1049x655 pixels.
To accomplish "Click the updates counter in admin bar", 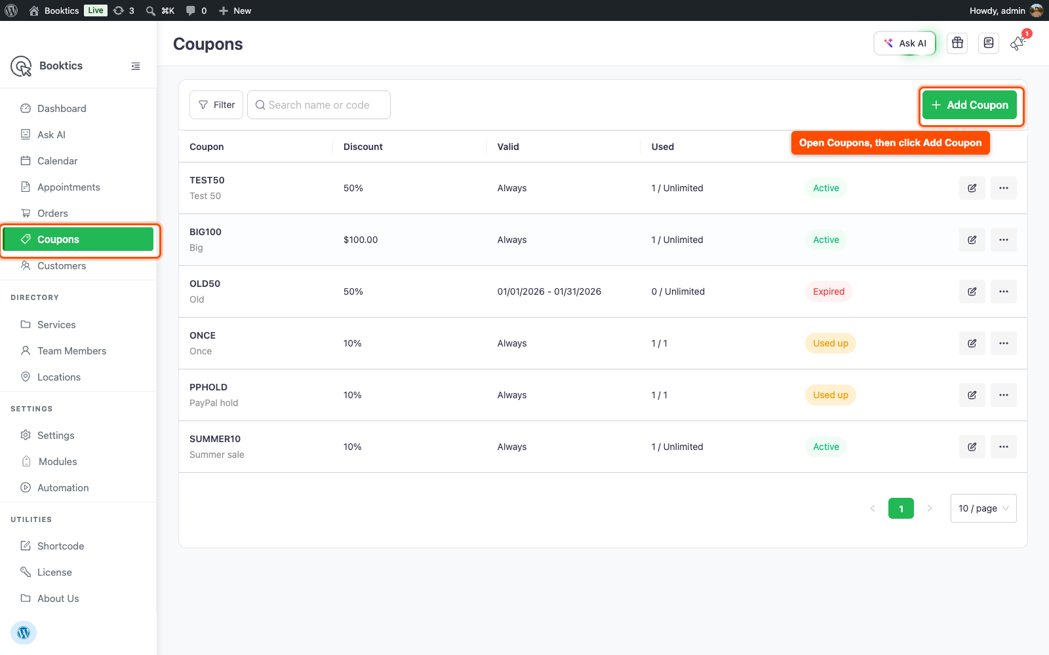I will coord(124,10).
